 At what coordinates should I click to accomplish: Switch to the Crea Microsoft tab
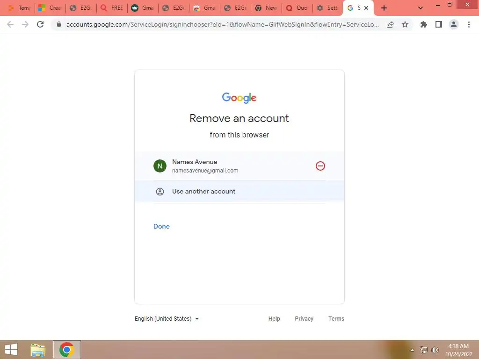tap(50, 8)
